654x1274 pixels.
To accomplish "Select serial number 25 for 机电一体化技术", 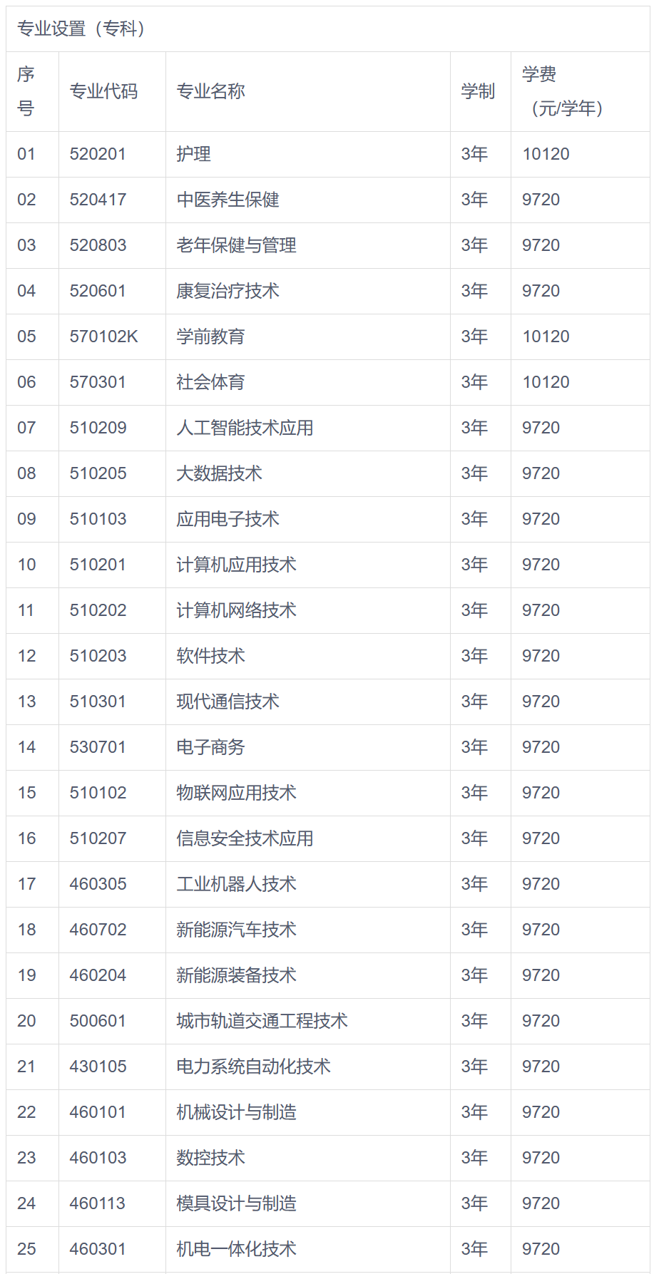I will click(26, 1249).
